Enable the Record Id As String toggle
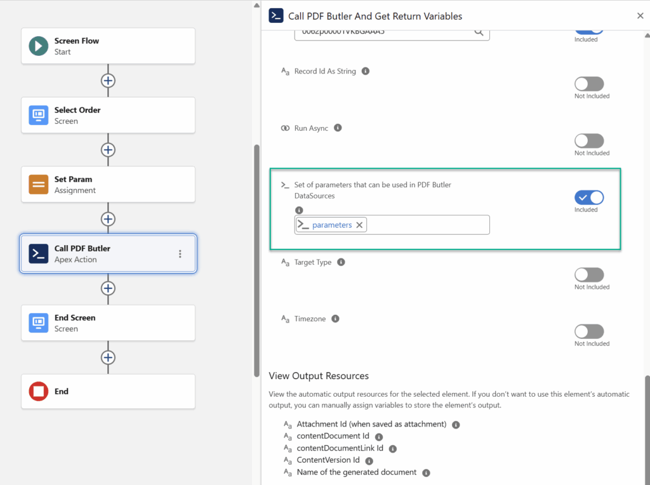The width and height of the screenshot is (650, 485). pos(588,84)
